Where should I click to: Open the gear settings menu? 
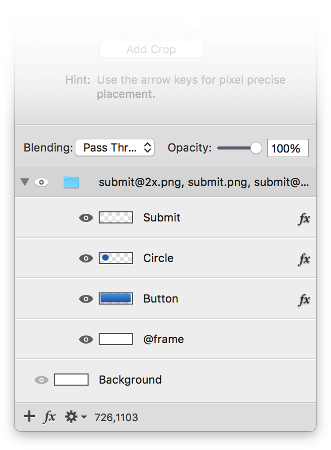click(x=71, y=417)
